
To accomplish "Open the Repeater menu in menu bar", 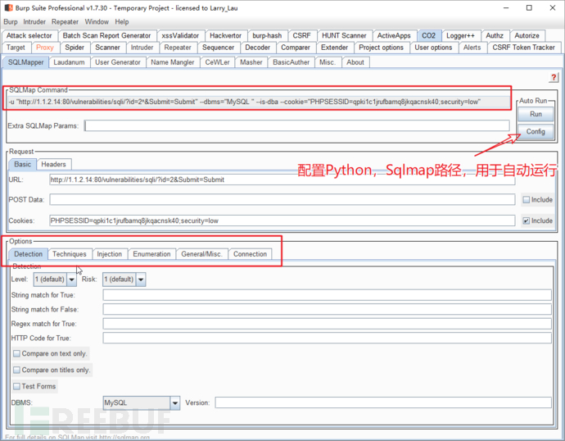I will pos(65,22).
